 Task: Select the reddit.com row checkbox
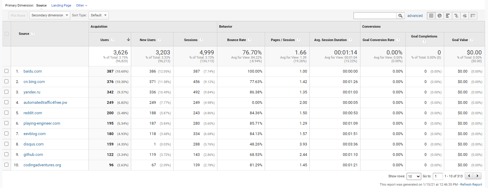point(7,113)
